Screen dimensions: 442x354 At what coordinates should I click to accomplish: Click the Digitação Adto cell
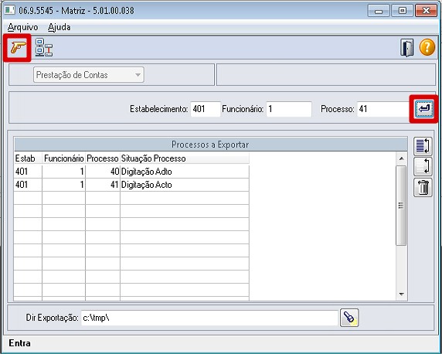pos(185,172)
